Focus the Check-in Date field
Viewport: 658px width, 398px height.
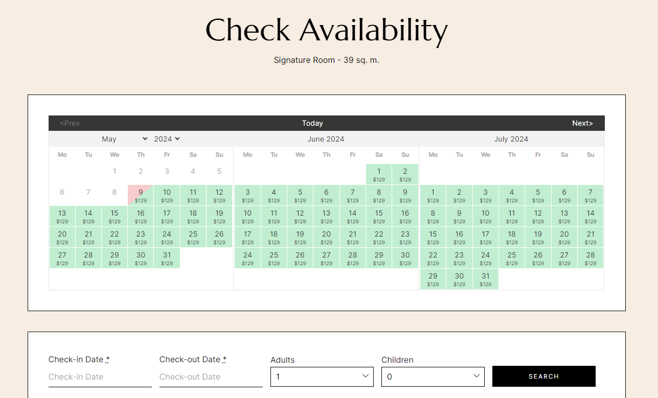[100, 377]
